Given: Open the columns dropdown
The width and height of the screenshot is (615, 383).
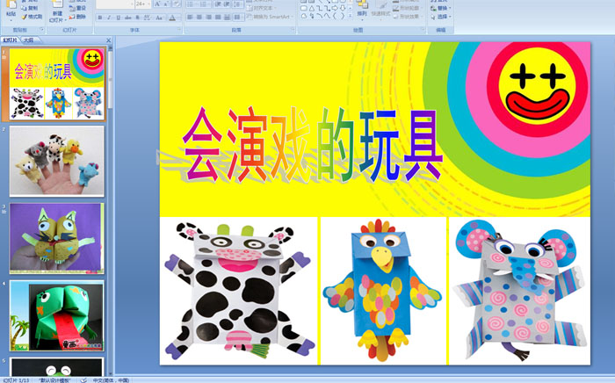Looking at the screenshot, I should 238,18.
